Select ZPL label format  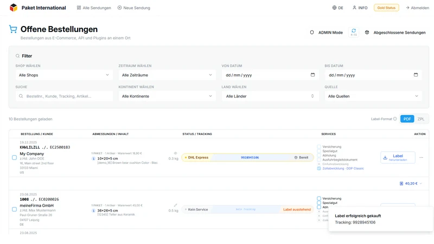421,119
